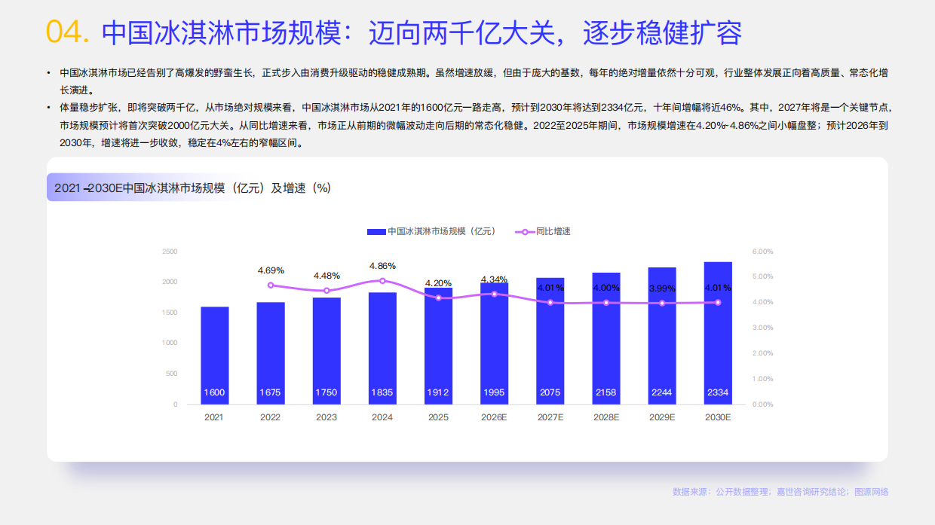This screenshot has width=935, height=525.
Task: Click the x-axis label "2026E"
Action: point(494,417)
